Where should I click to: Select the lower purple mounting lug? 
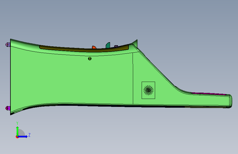(x=8, y=108)
